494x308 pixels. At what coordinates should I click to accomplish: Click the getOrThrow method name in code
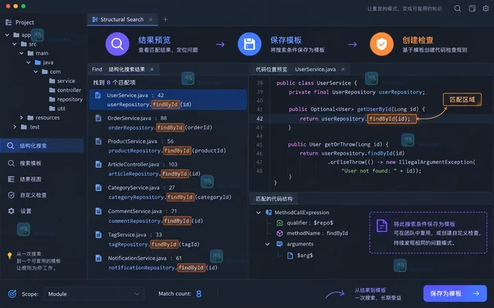coord(340,145)
